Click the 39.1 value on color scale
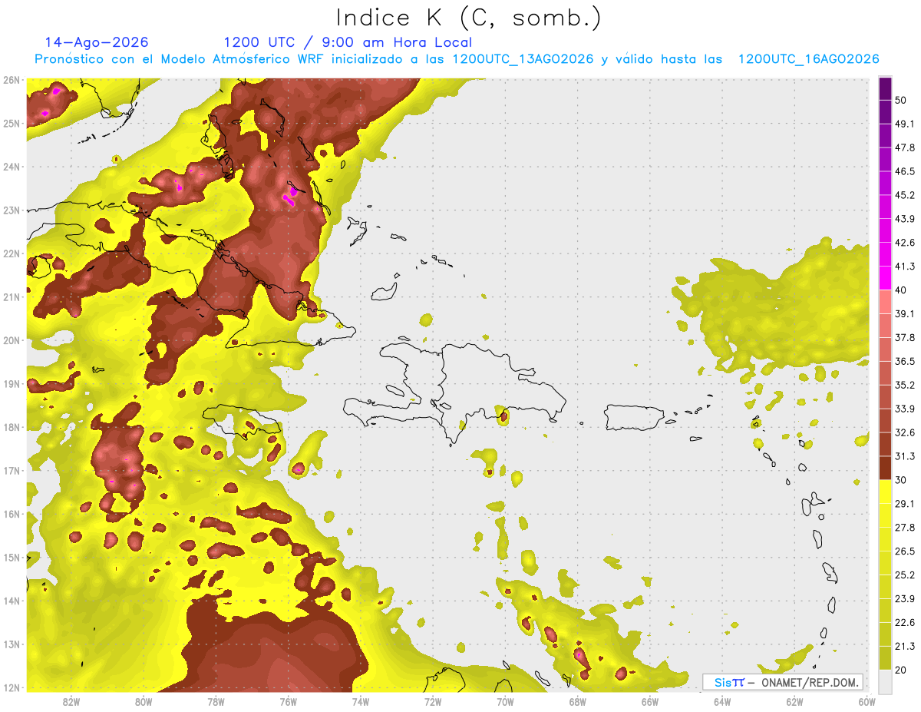 904,313
